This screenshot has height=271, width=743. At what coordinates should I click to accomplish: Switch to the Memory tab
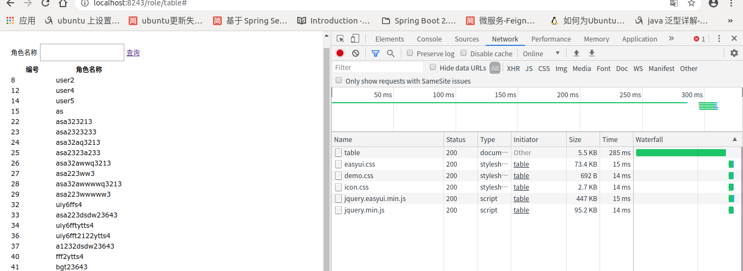pos(596,39)
